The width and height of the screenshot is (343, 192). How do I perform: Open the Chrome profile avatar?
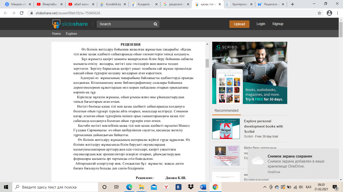[x=329, y=13]
